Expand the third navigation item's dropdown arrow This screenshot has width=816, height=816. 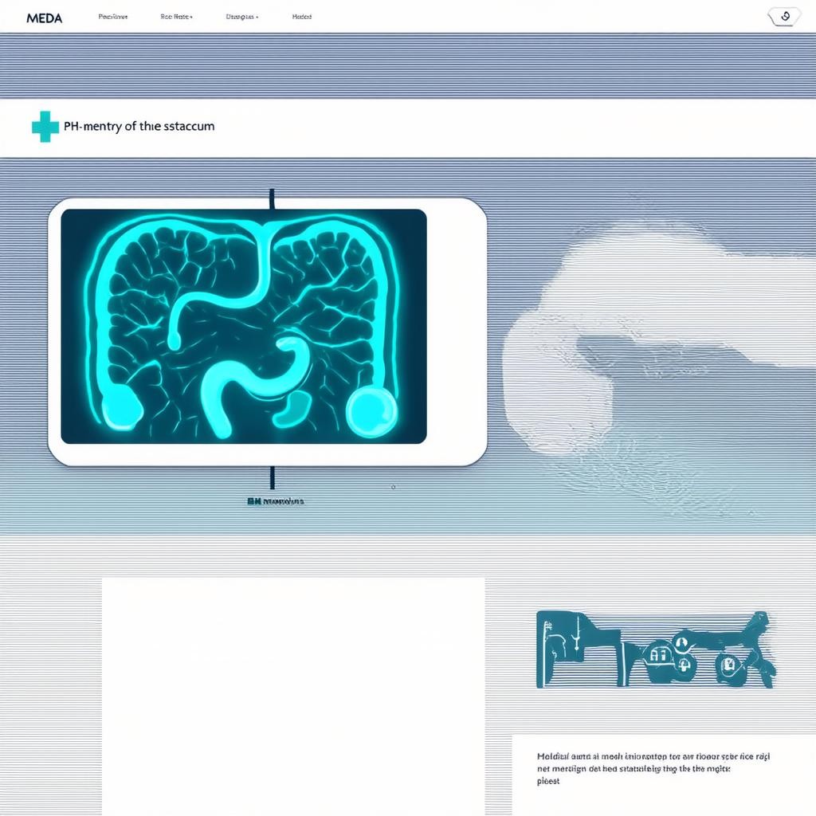256,17
